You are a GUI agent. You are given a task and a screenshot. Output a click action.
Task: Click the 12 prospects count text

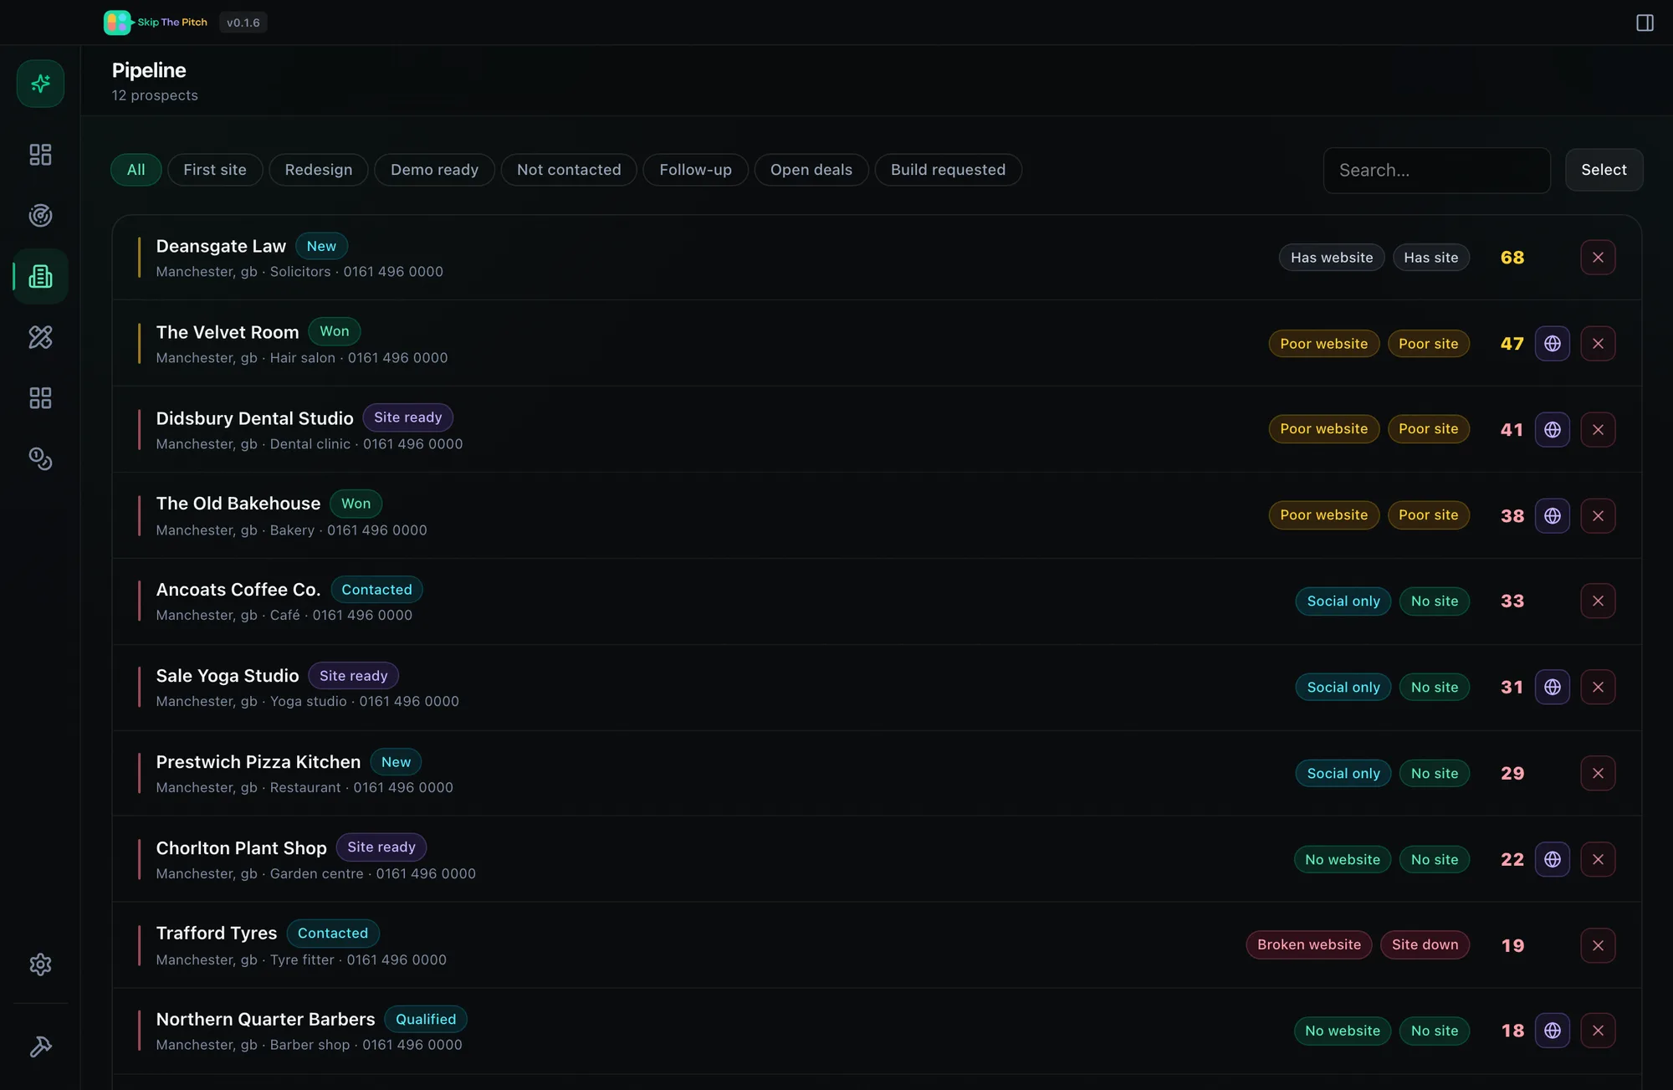[155, 95]
